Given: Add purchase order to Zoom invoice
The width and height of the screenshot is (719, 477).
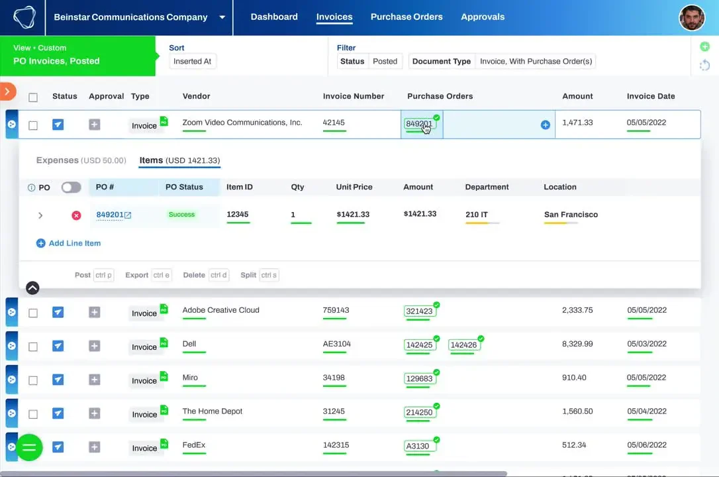Looking at the screenshot, I should (546, 125).
